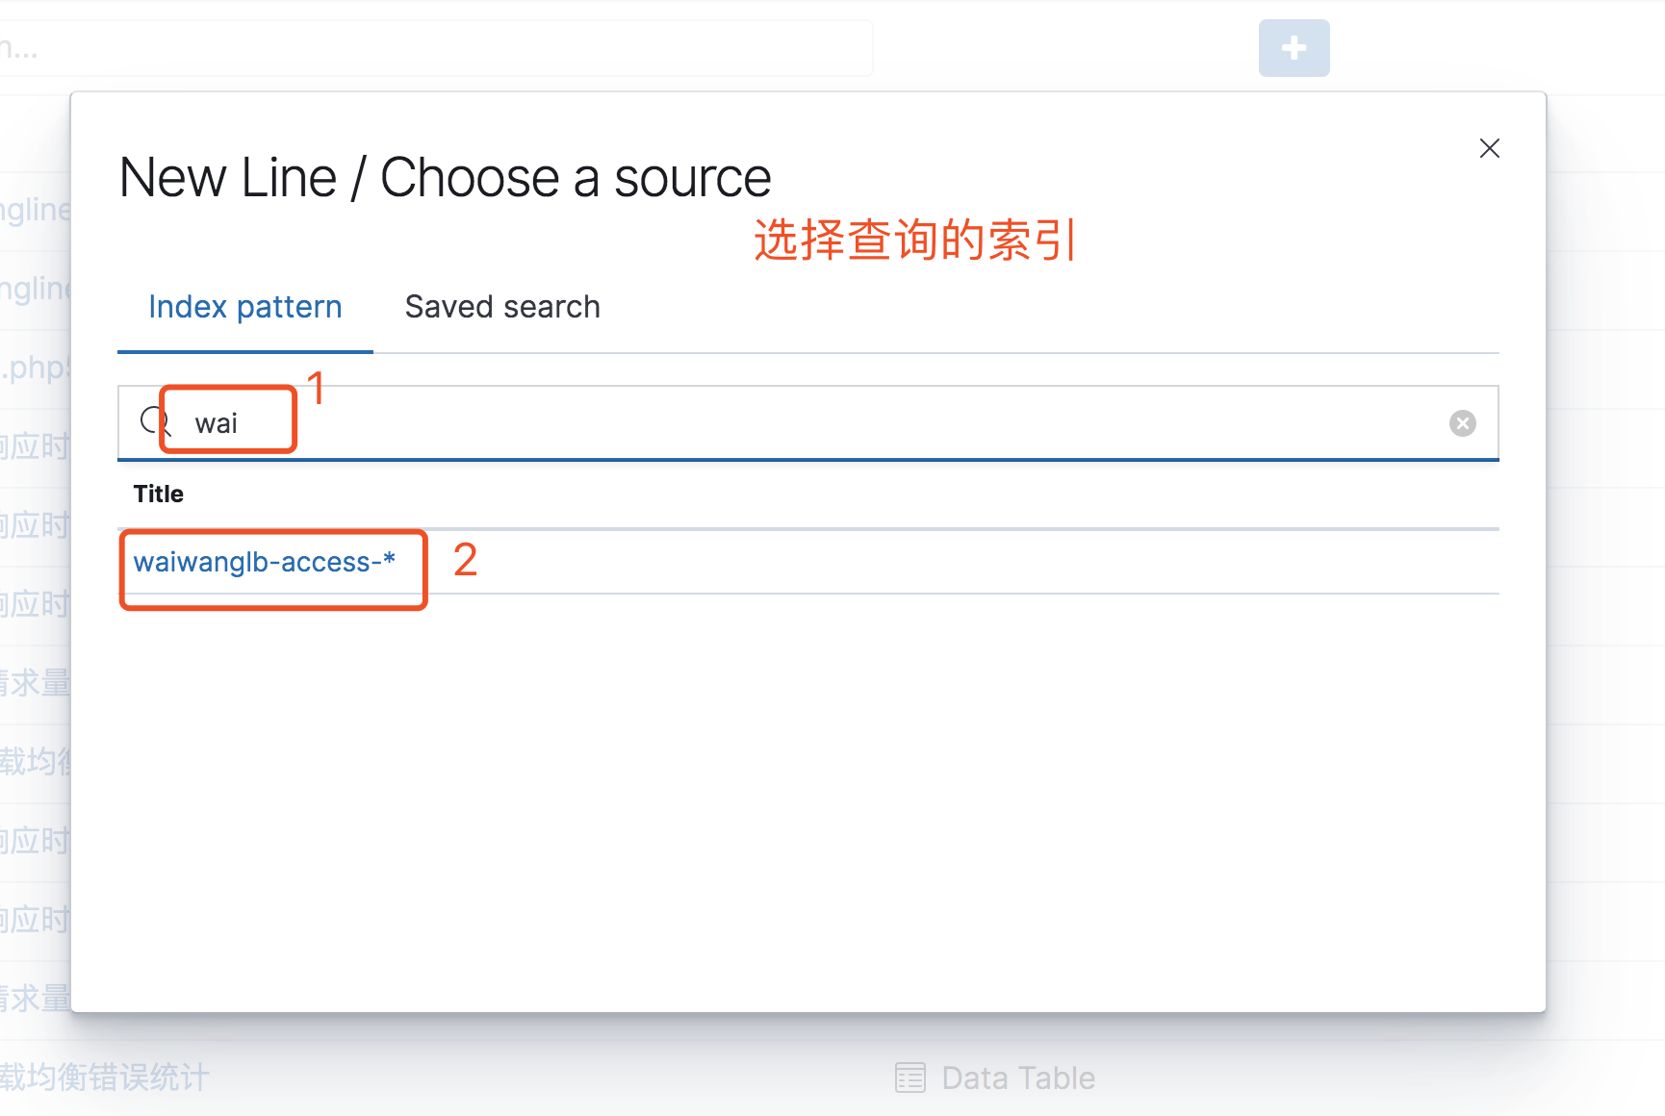Open the waiwanglb-access-* index pattern
This screenshot has width=1665, height=1116.
tap(265, 562)
